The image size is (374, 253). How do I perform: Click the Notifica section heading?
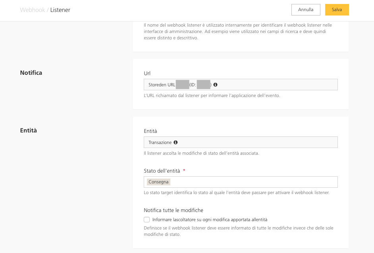pyautogui.click(x=31, y=73)
